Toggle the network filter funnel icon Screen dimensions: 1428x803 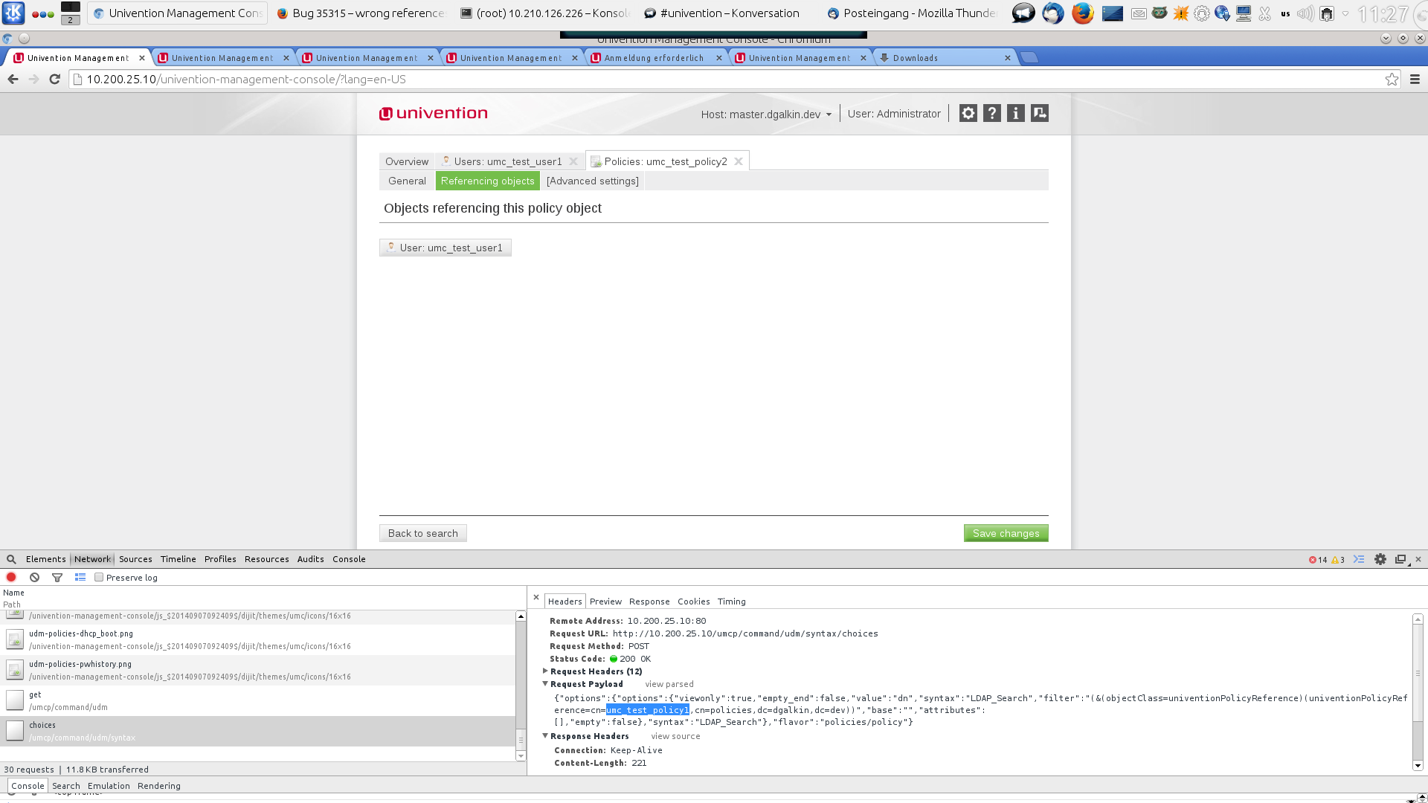click(x=57, y=577)
